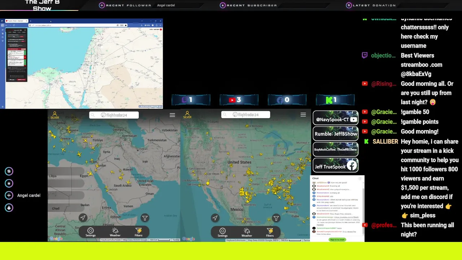
Task: Tap the round funnel button on the United States map
Action: (x=276, y=218)
